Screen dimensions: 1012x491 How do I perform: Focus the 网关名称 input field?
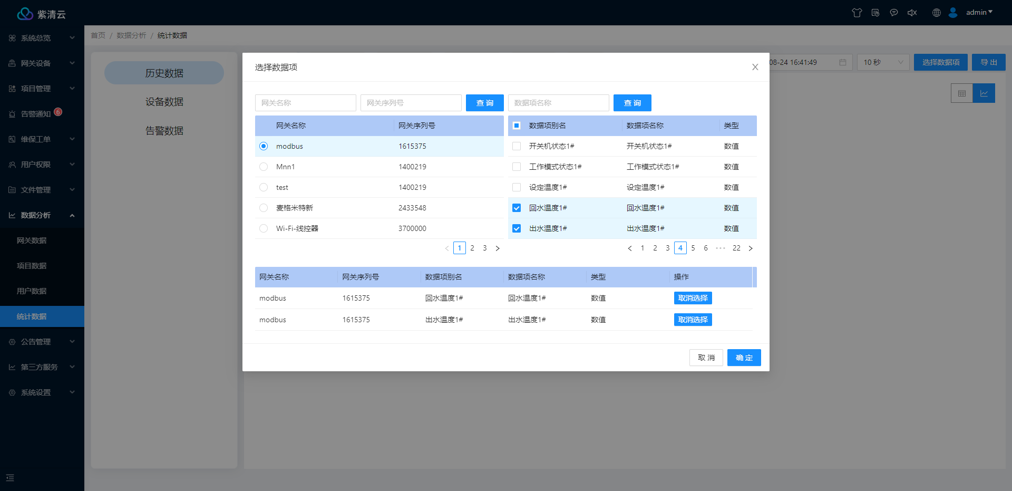[306, 103]
